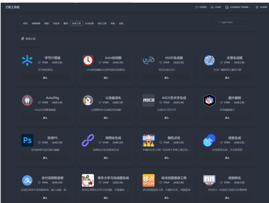Enter the 随机点名 tool via 进入

(166, 158)
